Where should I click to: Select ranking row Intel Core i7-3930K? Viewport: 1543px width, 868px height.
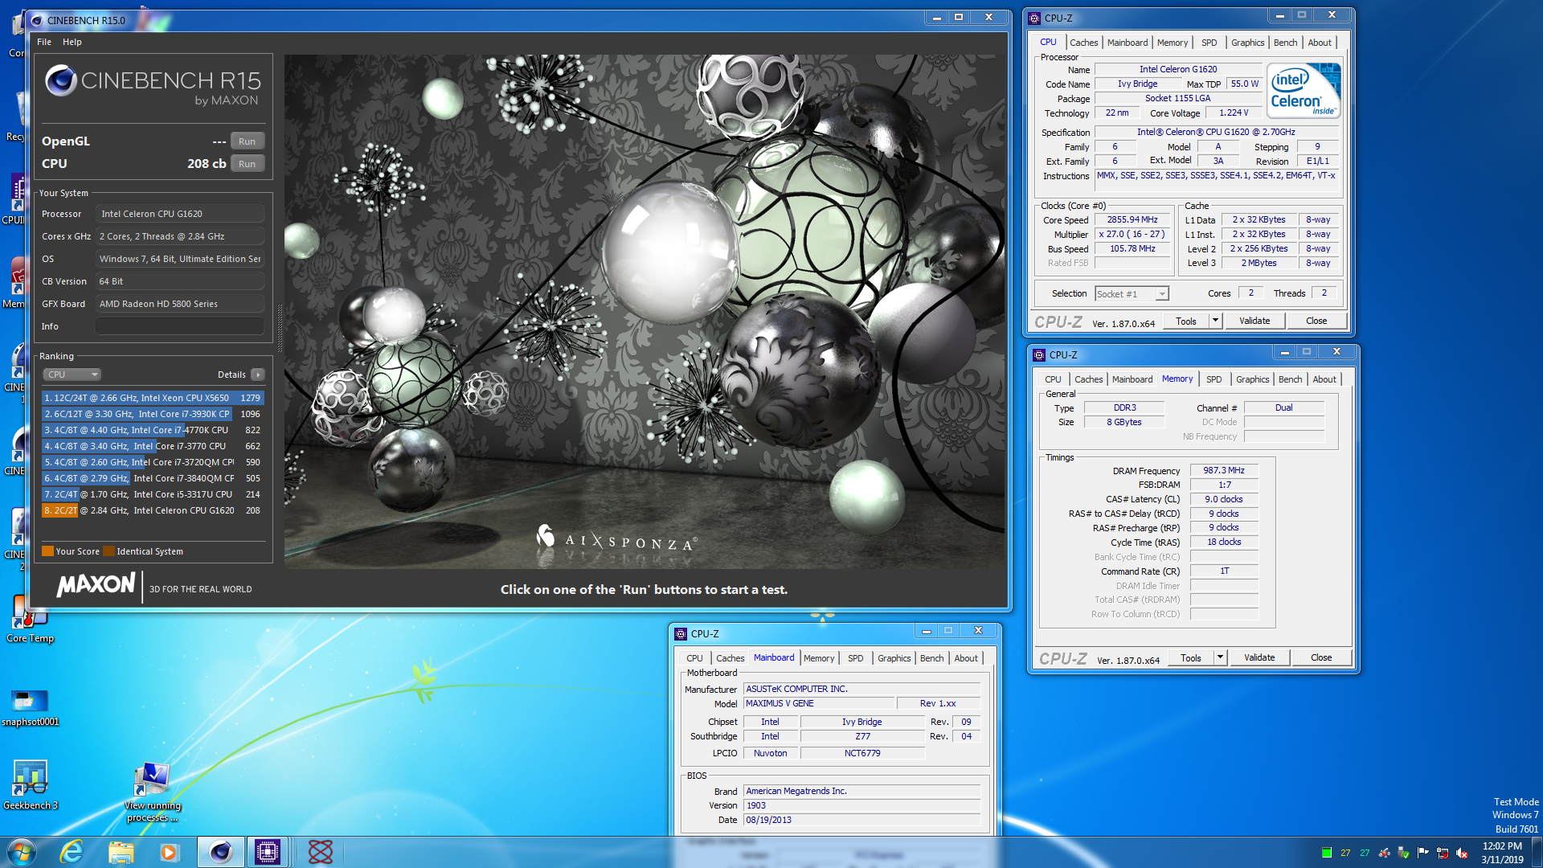[153, 414]
